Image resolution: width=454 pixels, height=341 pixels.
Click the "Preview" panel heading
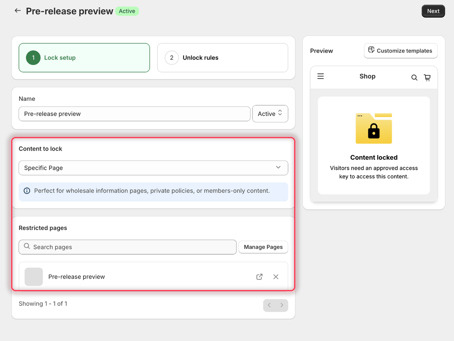(x=322, y=51)
